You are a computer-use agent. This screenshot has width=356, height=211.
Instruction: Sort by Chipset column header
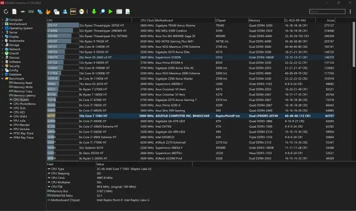point(231,20)
